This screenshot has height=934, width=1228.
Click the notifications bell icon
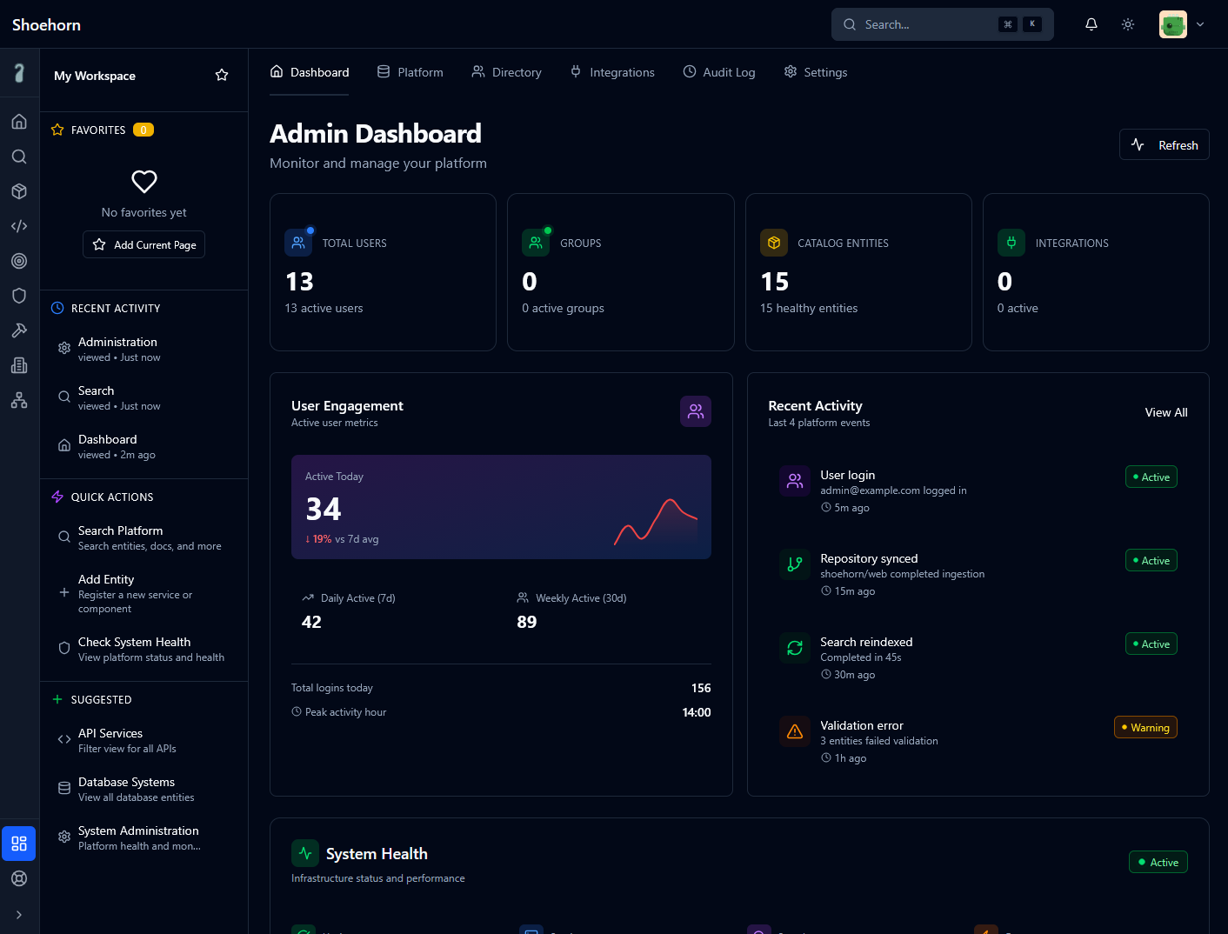pyautogui.click(x=1091, y=24)
